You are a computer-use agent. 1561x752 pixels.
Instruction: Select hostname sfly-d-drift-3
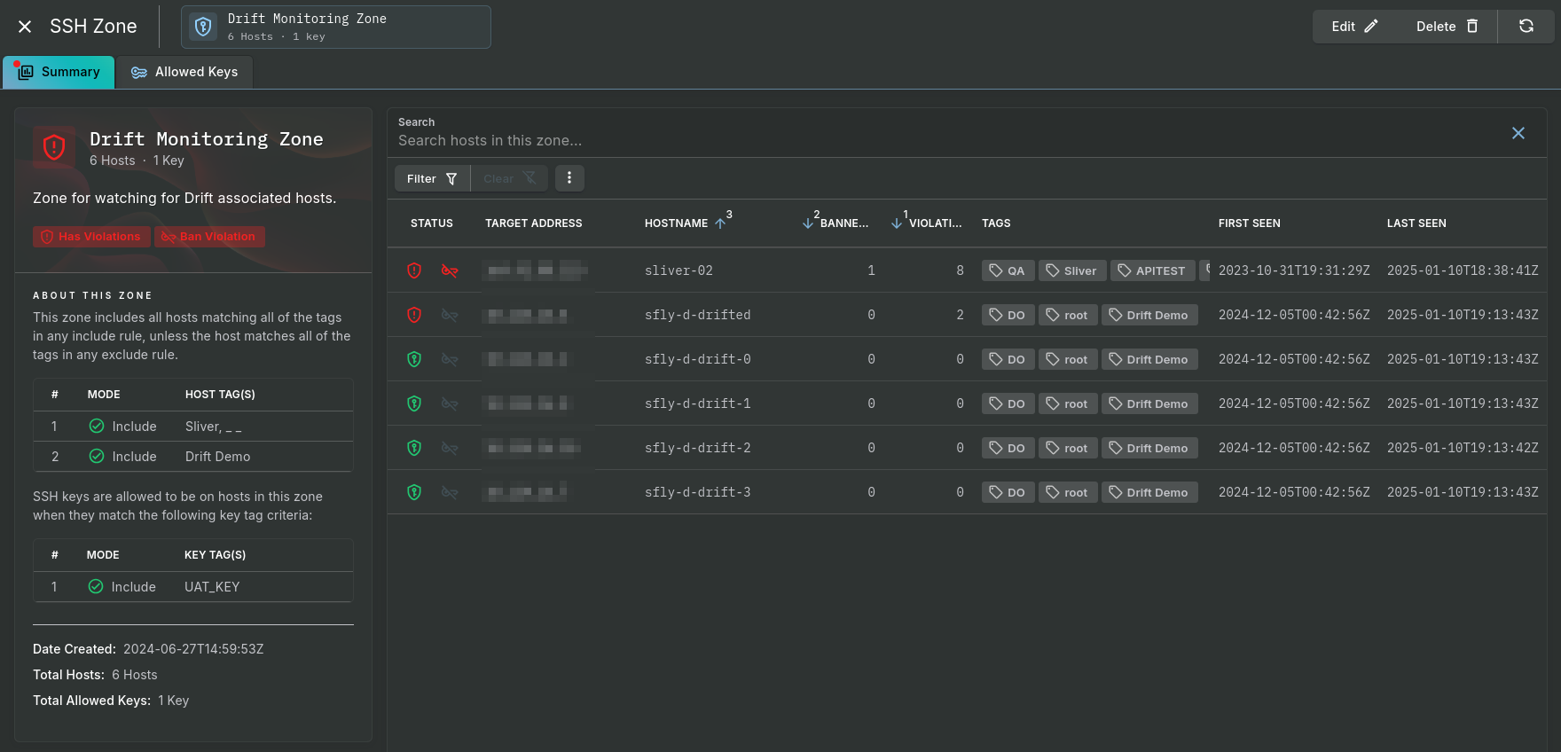coord(698,492)
